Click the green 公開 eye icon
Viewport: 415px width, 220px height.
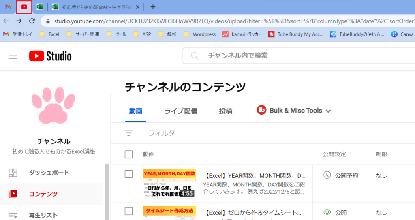(x=327, y=212)
